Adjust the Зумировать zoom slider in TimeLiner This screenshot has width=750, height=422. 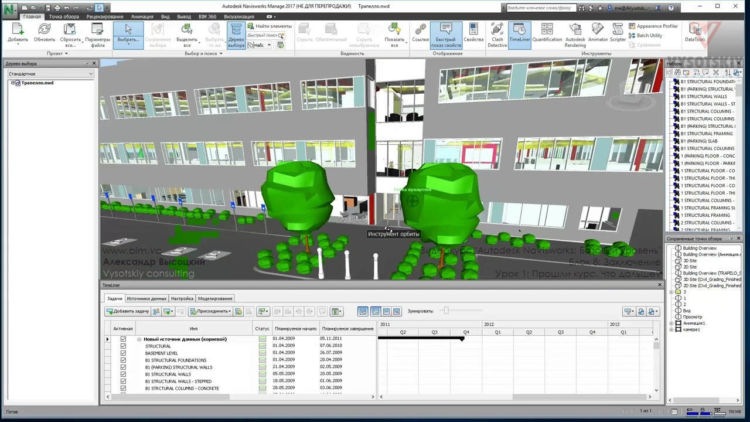pos(446,311)
